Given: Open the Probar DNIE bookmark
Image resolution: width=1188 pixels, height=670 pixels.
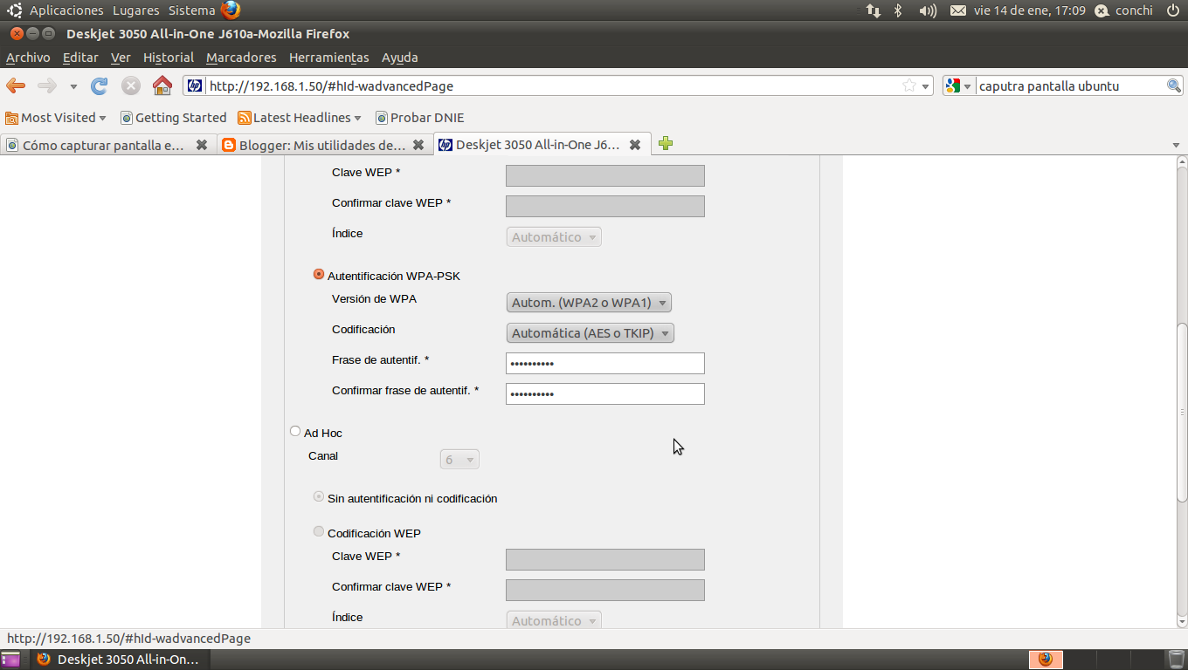Looking at the screenshot, I should [419, 118].
